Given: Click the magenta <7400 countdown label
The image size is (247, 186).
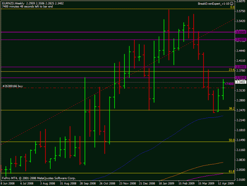Looking at the screenshot, I should pyautogui.click(x=229, y=84).
